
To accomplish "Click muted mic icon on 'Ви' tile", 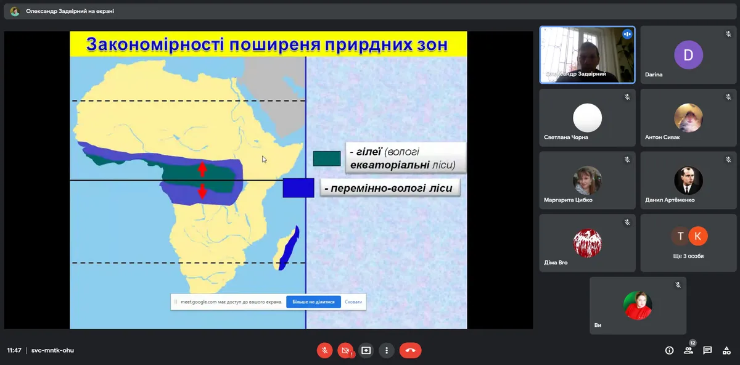I will click(678, 285).
